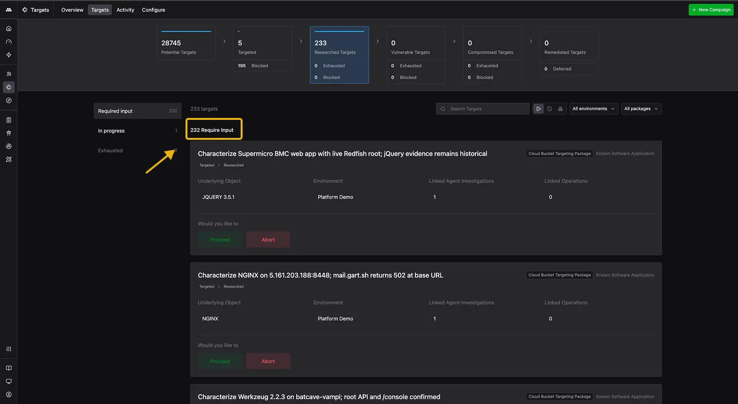Open the All packages dropdown

click(x=641, y=109)
